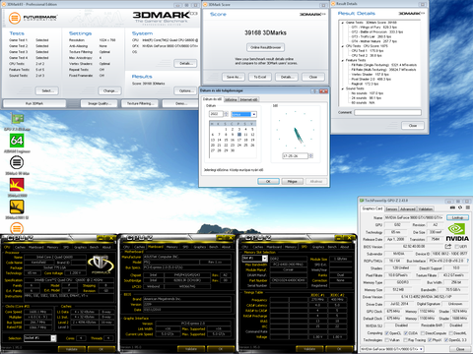Click Mégse in the date dialog
473x354 pixels.
(292, 182)
